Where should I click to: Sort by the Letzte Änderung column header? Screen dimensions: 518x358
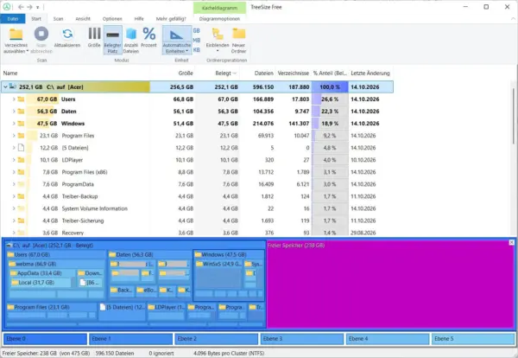pos(370,74)
